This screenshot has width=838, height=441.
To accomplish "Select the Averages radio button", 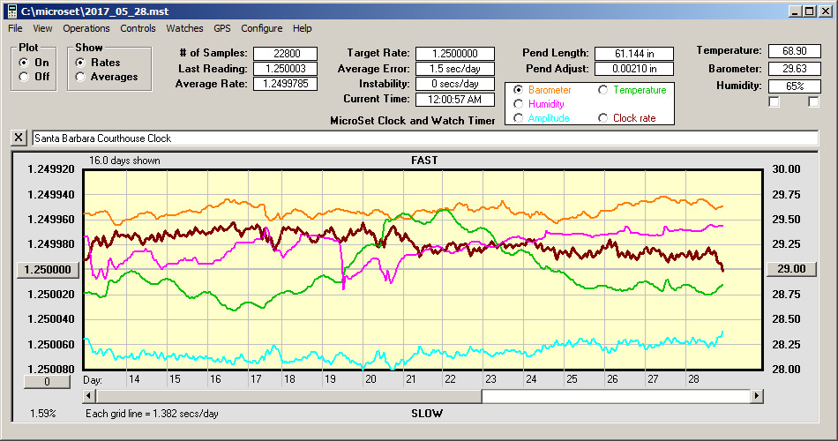I will (81, 77).
